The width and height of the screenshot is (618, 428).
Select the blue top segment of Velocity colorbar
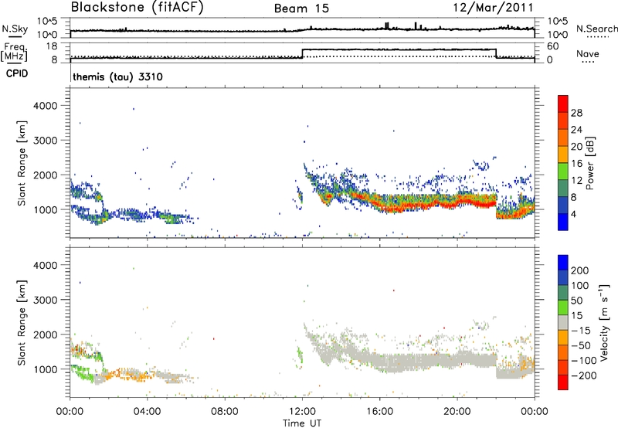tap(563, 263)
